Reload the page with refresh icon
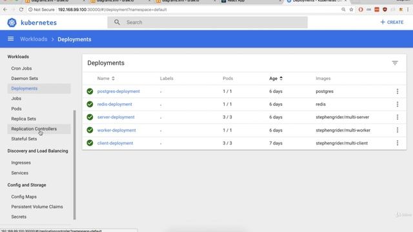 pyautogui.click(x=21, y=10)
